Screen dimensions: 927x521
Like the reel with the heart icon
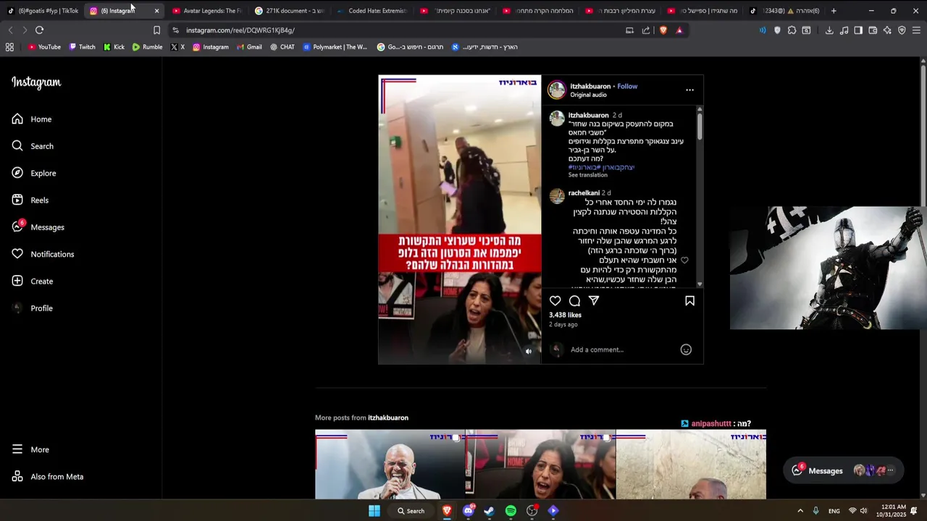pyautogui.click(x=555, y=300)
